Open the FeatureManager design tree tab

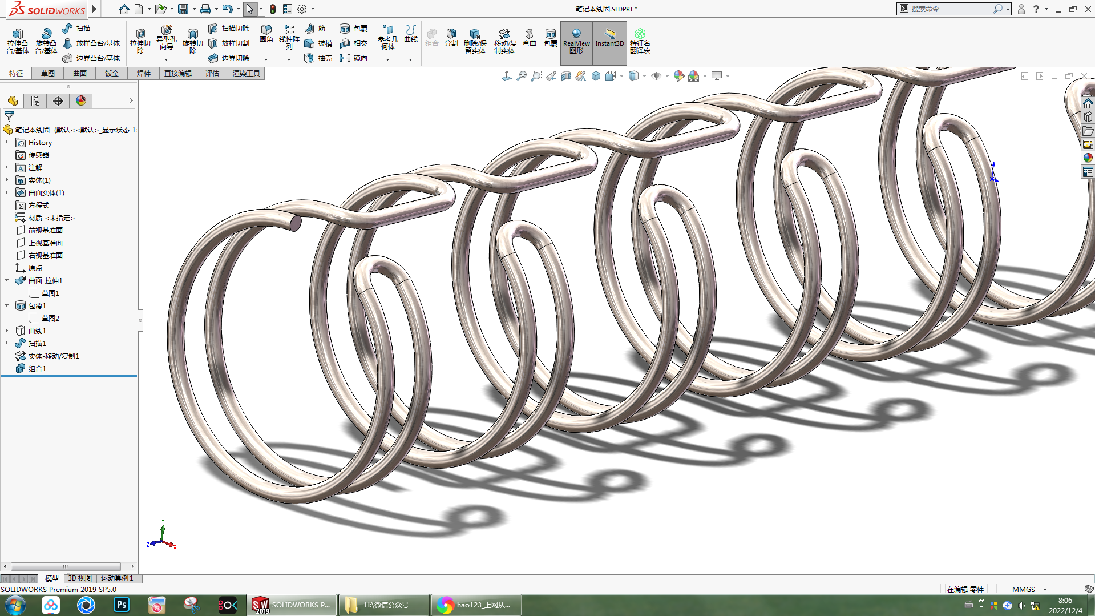coord(13,101)
